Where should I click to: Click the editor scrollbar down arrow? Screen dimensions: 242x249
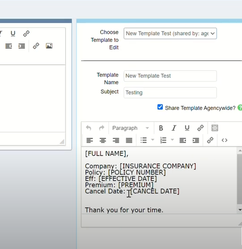coord(240,210)
